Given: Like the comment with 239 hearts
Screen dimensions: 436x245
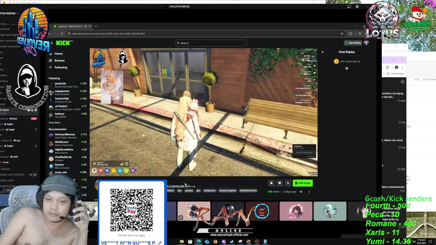Looking at the screenshot, I should [399, 169].
